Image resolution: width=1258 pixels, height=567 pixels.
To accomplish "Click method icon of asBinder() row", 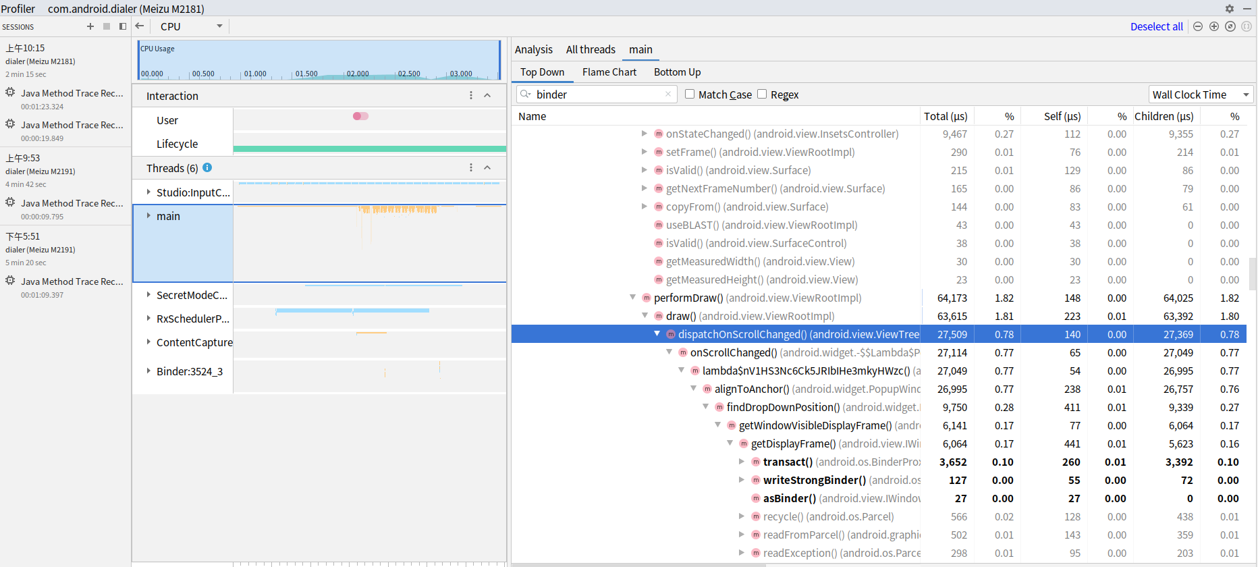I will [x=756, y=498].
